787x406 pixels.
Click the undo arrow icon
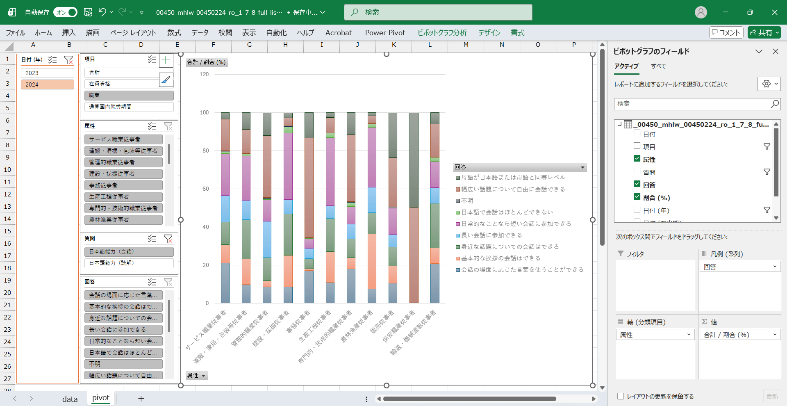point(102,12)
